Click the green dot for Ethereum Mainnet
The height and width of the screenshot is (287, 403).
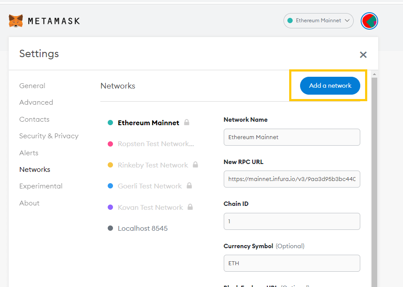coord(110,123)
